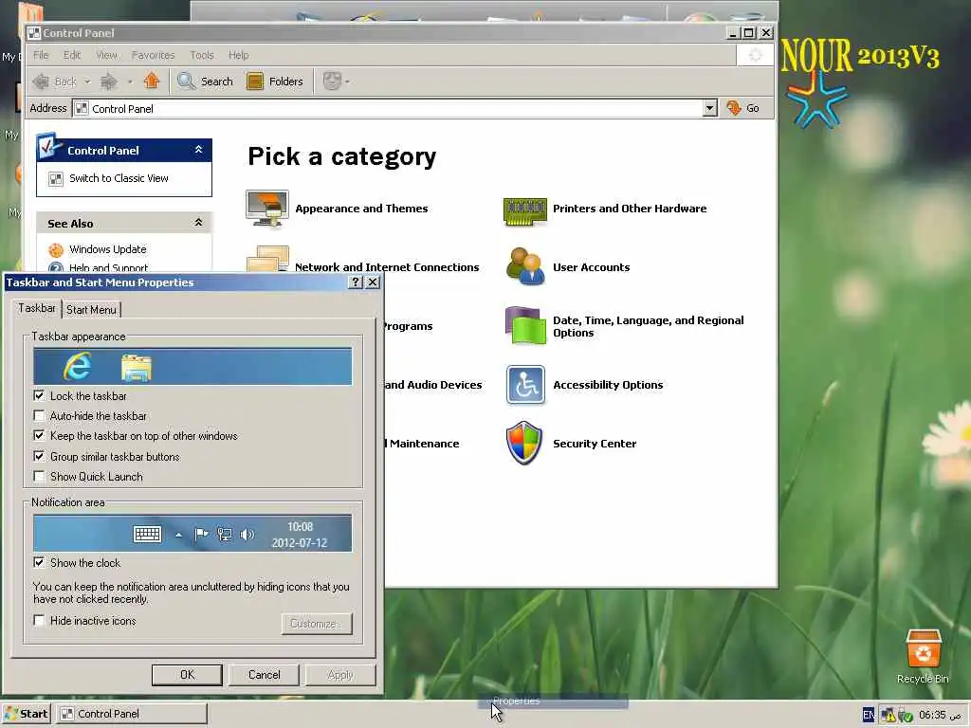Open the Tools menu
This screenshot has height=728, width=971.
point(201,55)
